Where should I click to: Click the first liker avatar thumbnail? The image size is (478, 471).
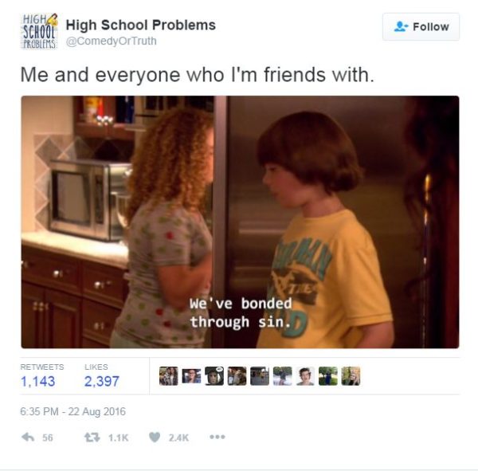coord(169,376)
